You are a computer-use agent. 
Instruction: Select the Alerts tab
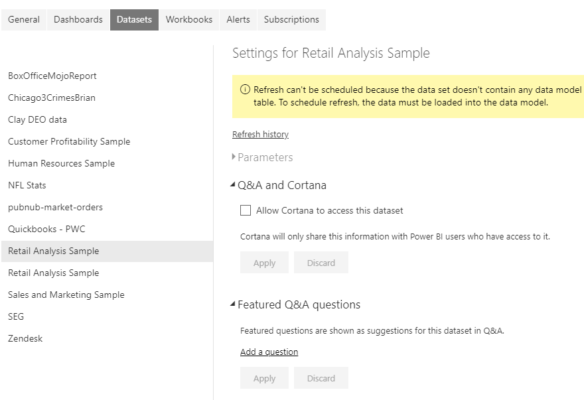point(238,19)
